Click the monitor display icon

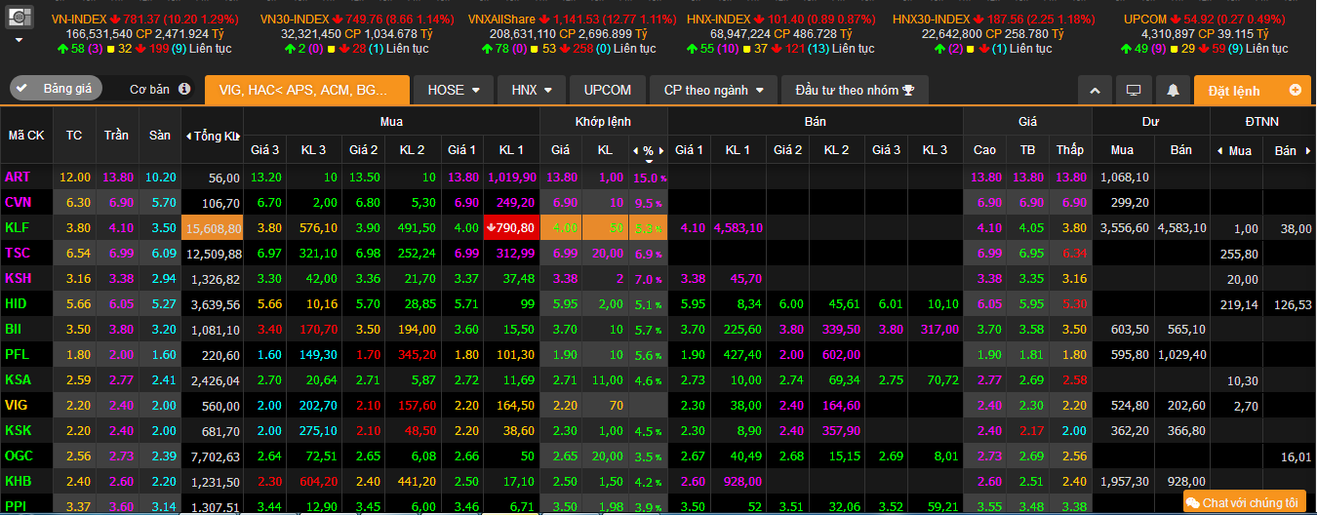(1134, 90)
